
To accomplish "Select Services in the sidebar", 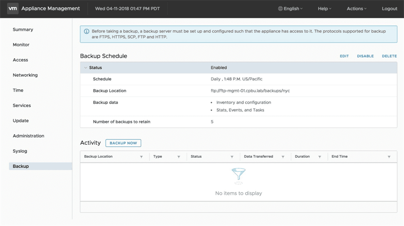I will (22, 106).
